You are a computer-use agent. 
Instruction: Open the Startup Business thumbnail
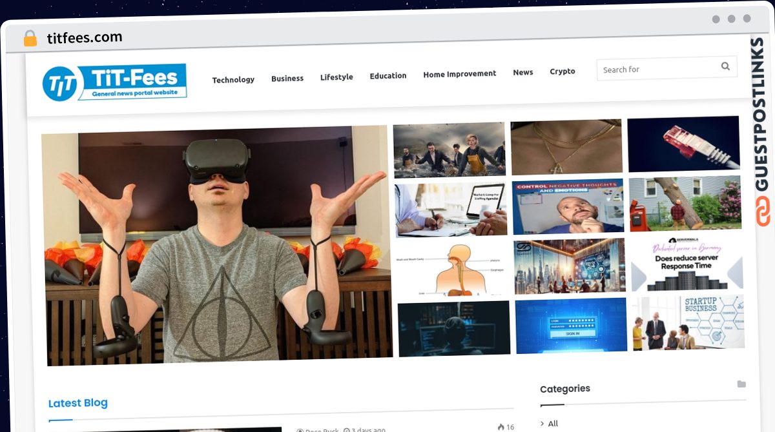coord(688,322)
